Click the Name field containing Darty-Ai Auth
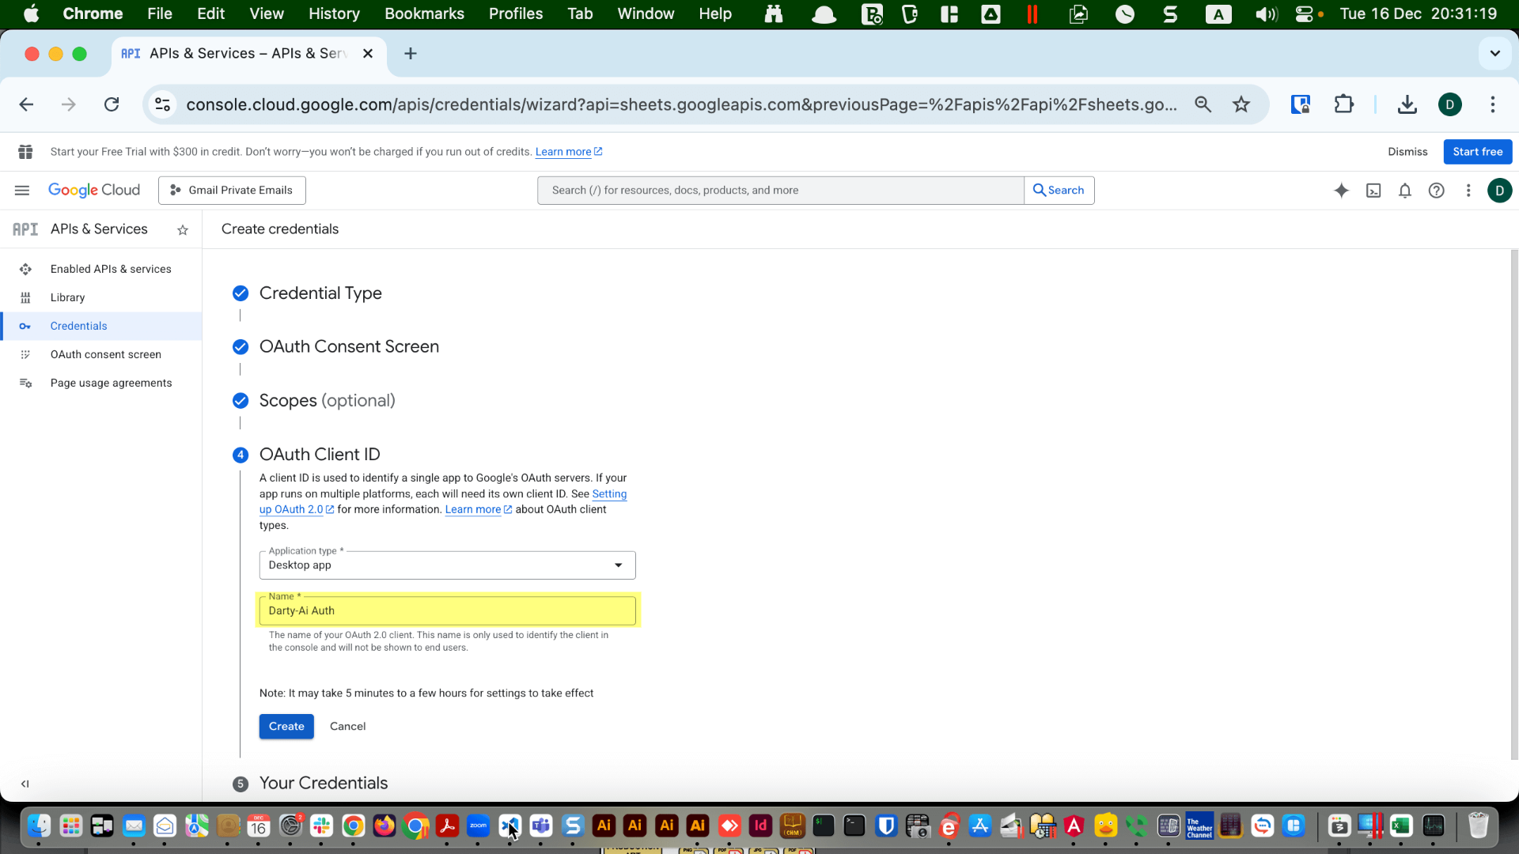The image size is (1519, 854). pyautogui.click(x=447, y=610)
